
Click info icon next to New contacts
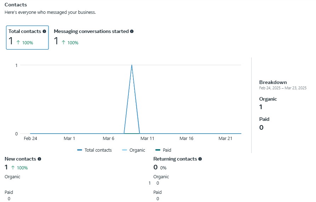click(39, 159)
